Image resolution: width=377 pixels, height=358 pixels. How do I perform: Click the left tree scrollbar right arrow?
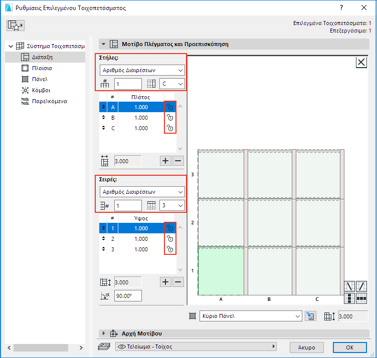tap(81, 347)
